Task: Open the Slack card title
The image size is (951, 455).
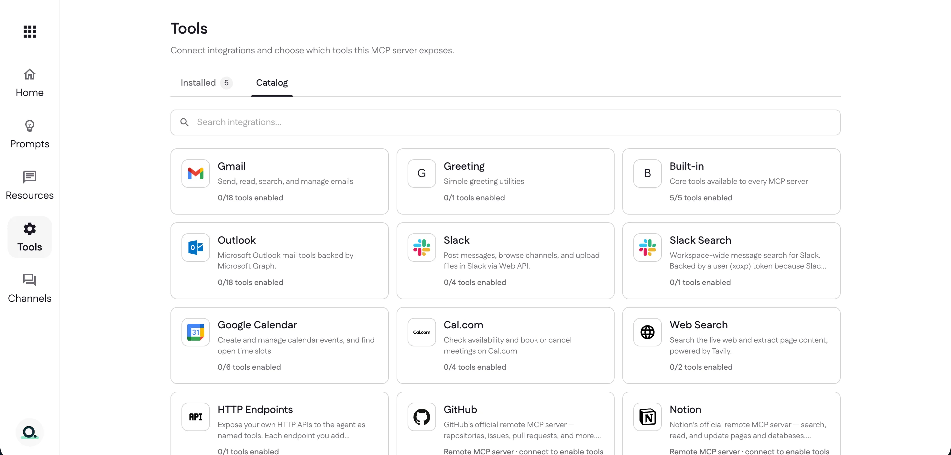Action: pyautogui.click(x=456, y=240)
